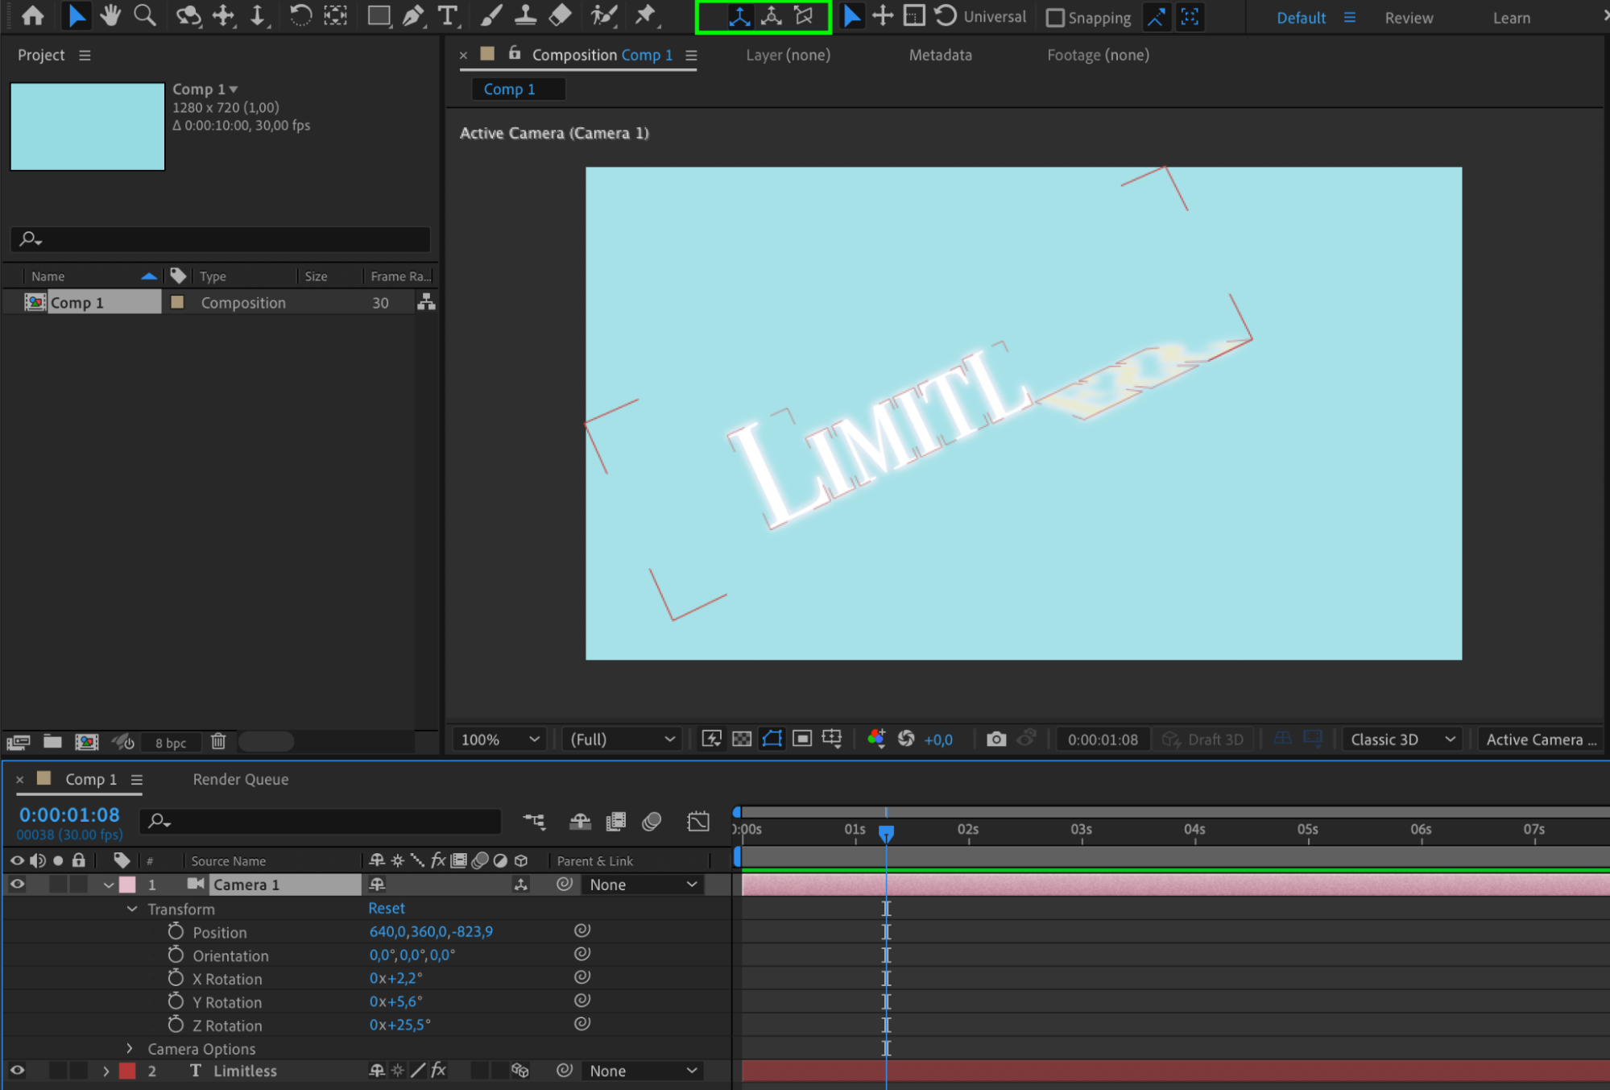Open the 100% magnification dropdown
Screen dimensions: 1610x1090
pos(499,739)
